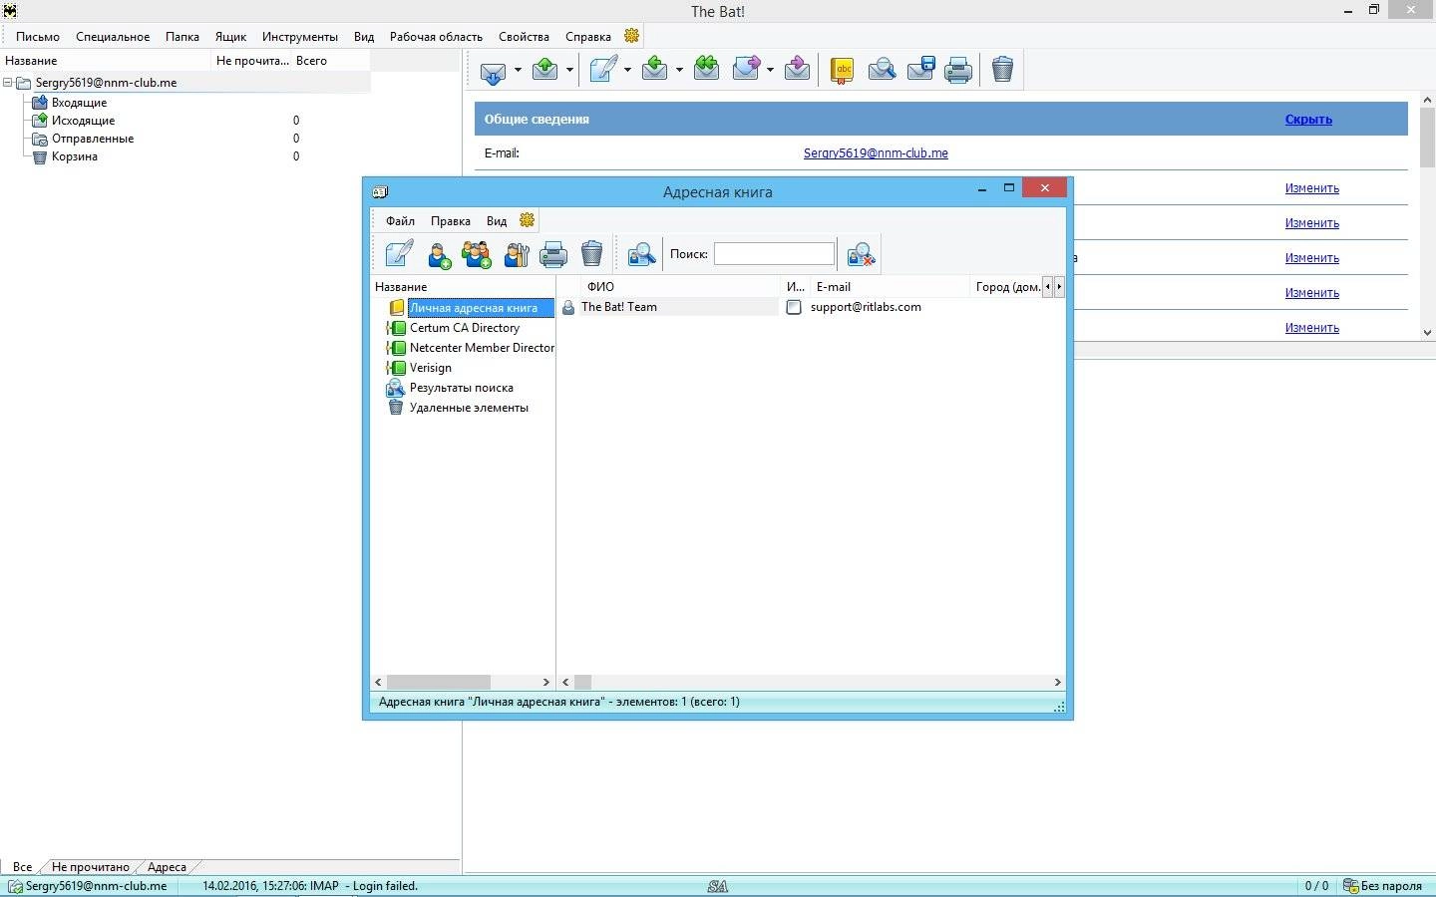The width and height of the screenshot is (1436, 897).
Task: Click the first Изменить link
Action: coord(1311,188)
